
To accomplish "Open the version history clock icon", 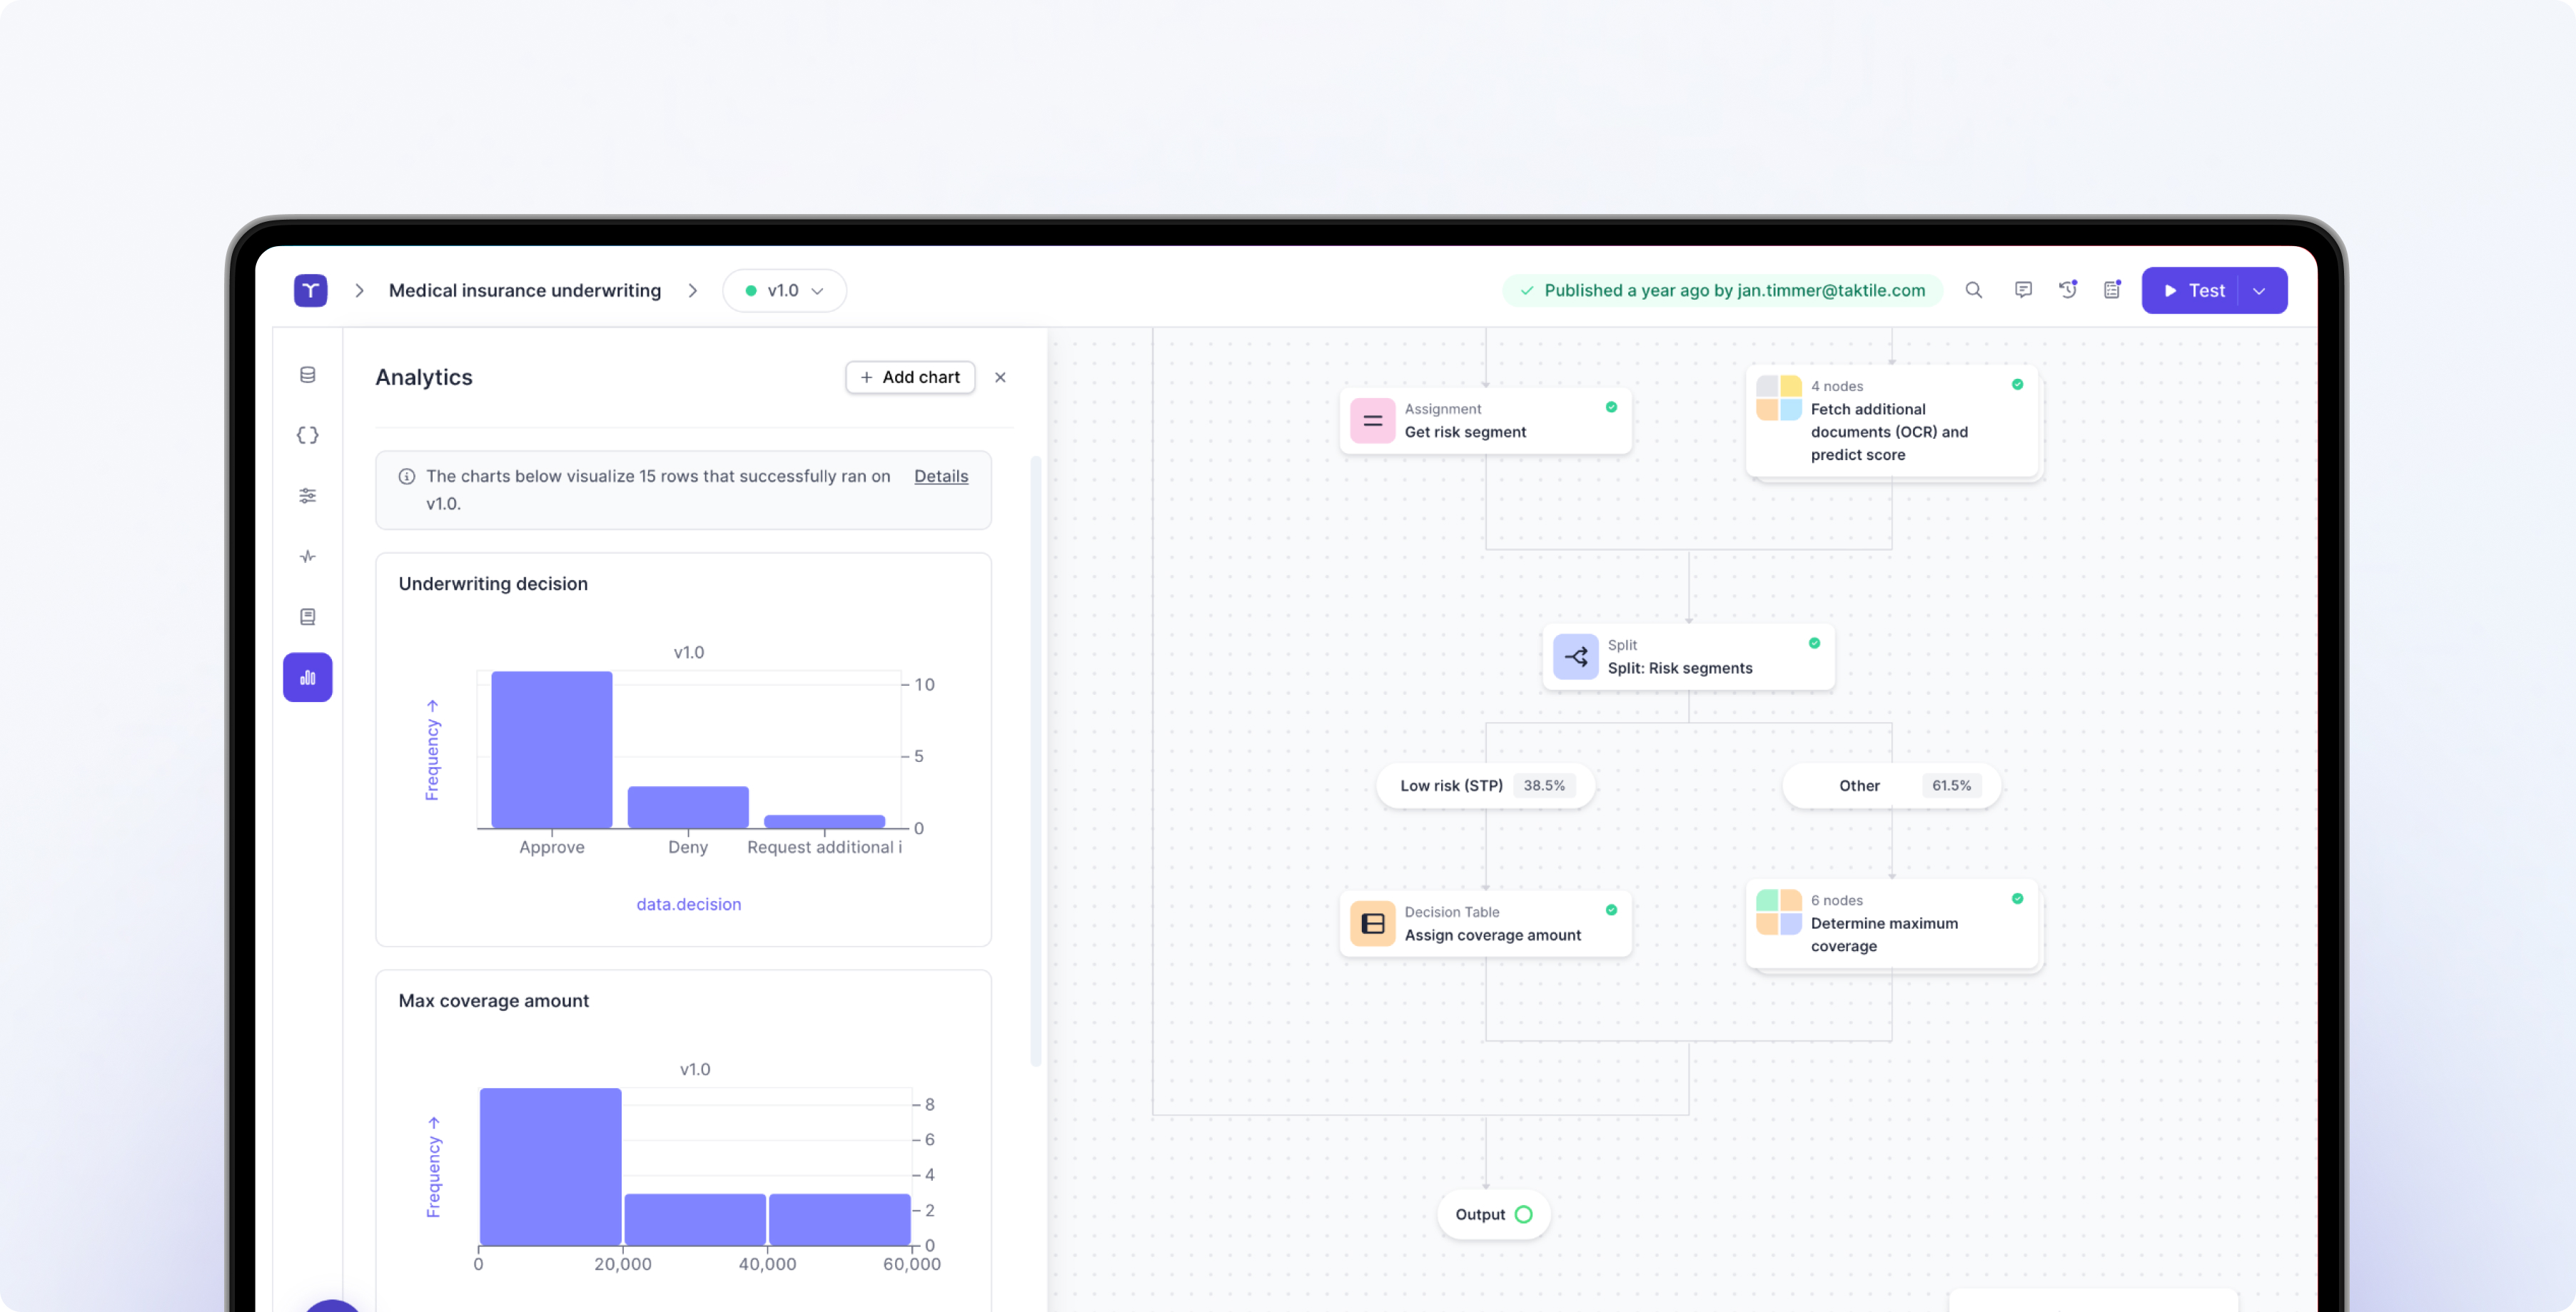I will coord(2068,291).
